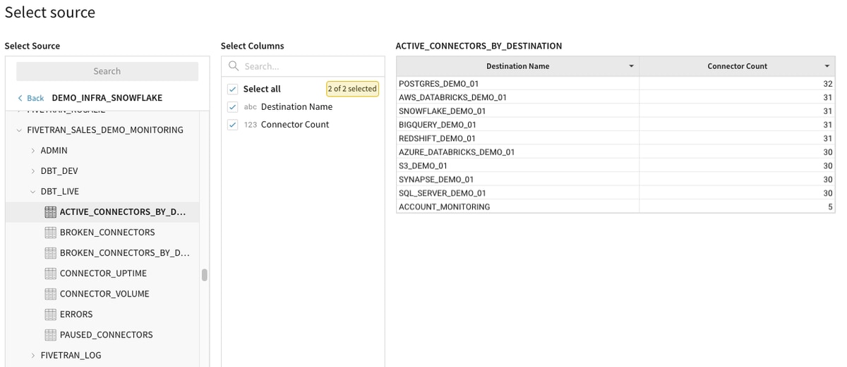Go Back from DEMO_INFRA_SNOWFLAKE

click(x=31, y=98)
